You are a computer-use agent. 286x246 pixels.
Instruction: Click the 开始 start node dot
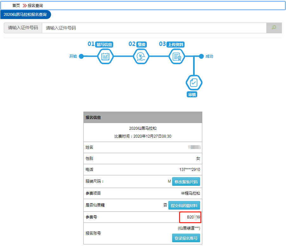click(x=81, y=56)
